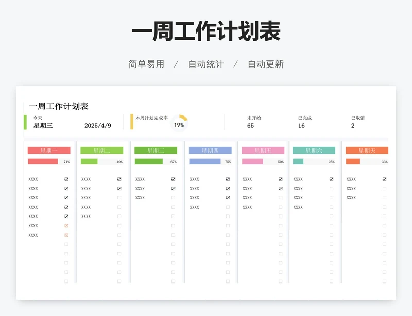Uncheck the second task checkbox under 星期二
Viewport: 412px width, 316px height.
(119, 188)
